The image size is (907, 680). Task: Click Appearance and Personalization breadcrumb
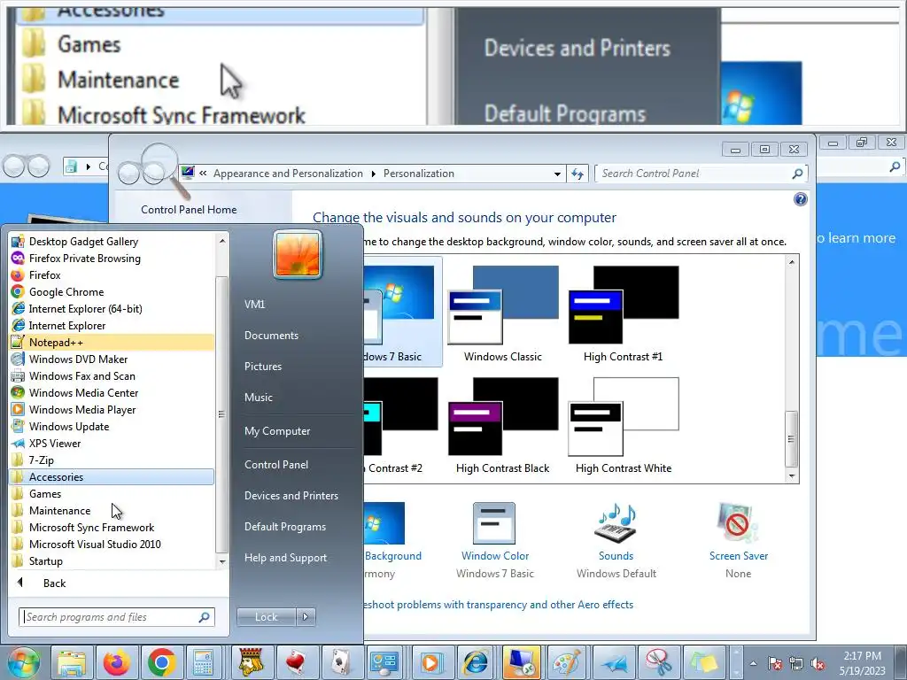[288, 174]
